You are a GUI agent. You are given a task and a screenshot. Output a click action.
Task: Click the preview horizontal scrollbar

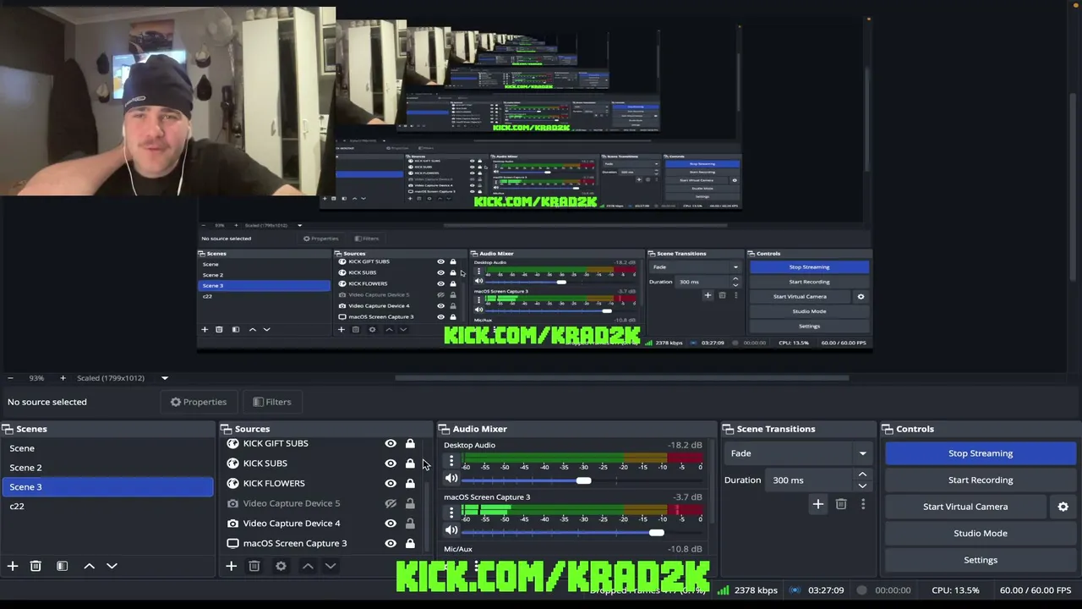621,378
